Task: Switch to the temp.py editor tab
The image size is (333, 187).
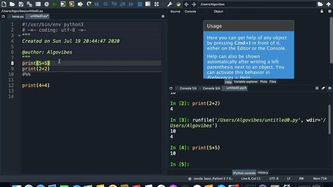Action: (x=17, y=16)
